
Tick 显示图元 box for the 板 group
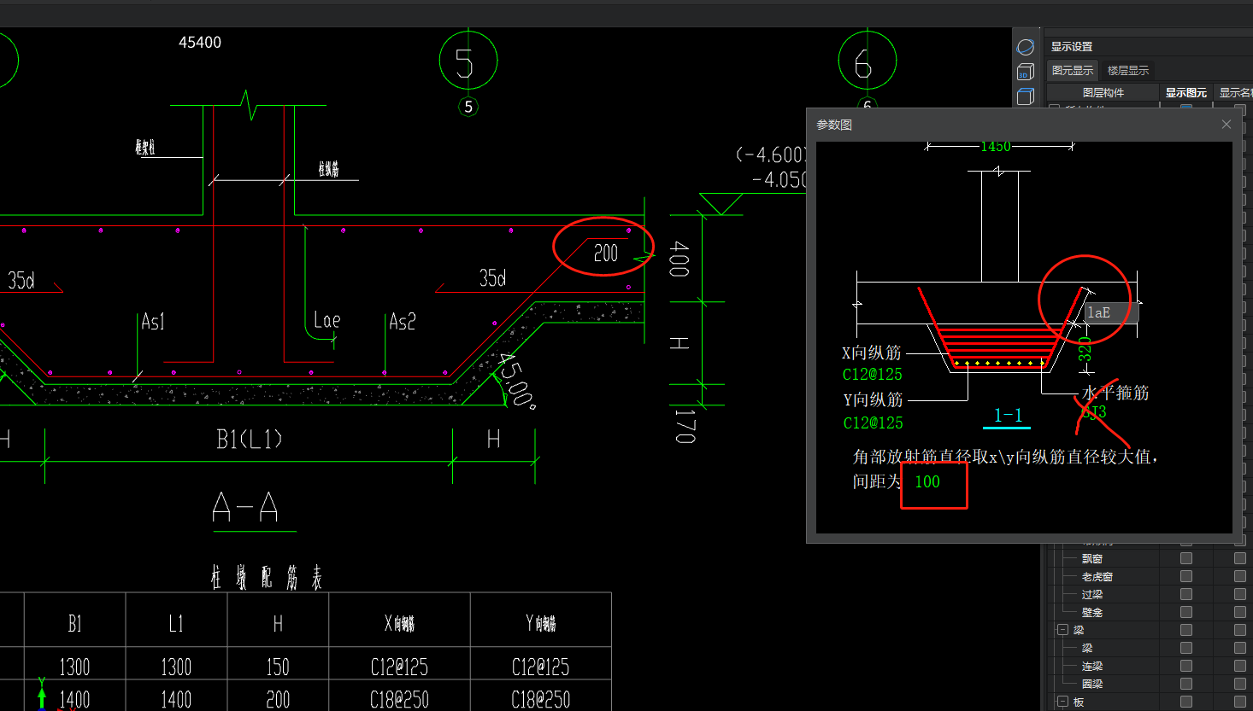point(1186,702)
